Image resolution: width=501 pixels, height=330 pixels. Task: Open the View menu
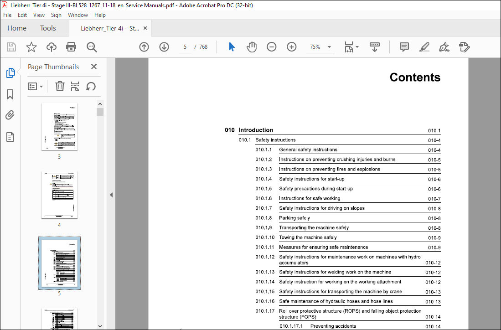click(x=39, y=15)
